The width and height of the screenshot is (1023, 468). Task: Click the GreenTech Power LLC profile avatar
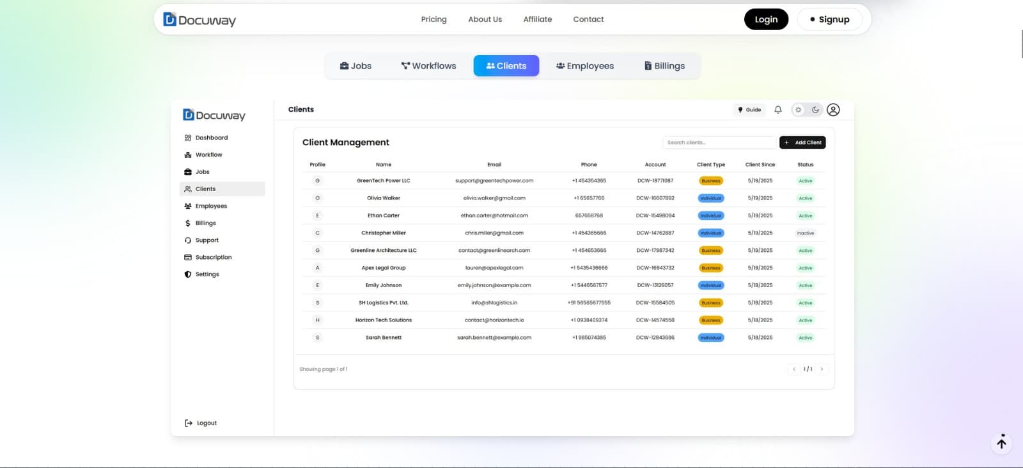317,181
